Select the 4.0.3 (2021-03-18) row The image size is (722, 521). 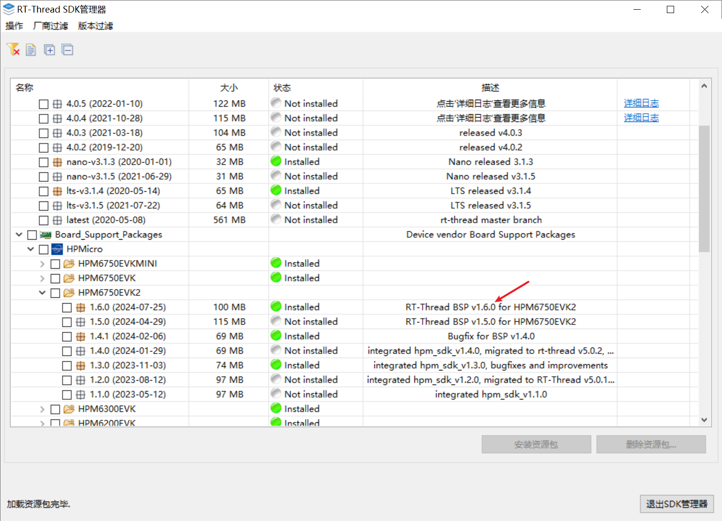click(x=355, y=133)
